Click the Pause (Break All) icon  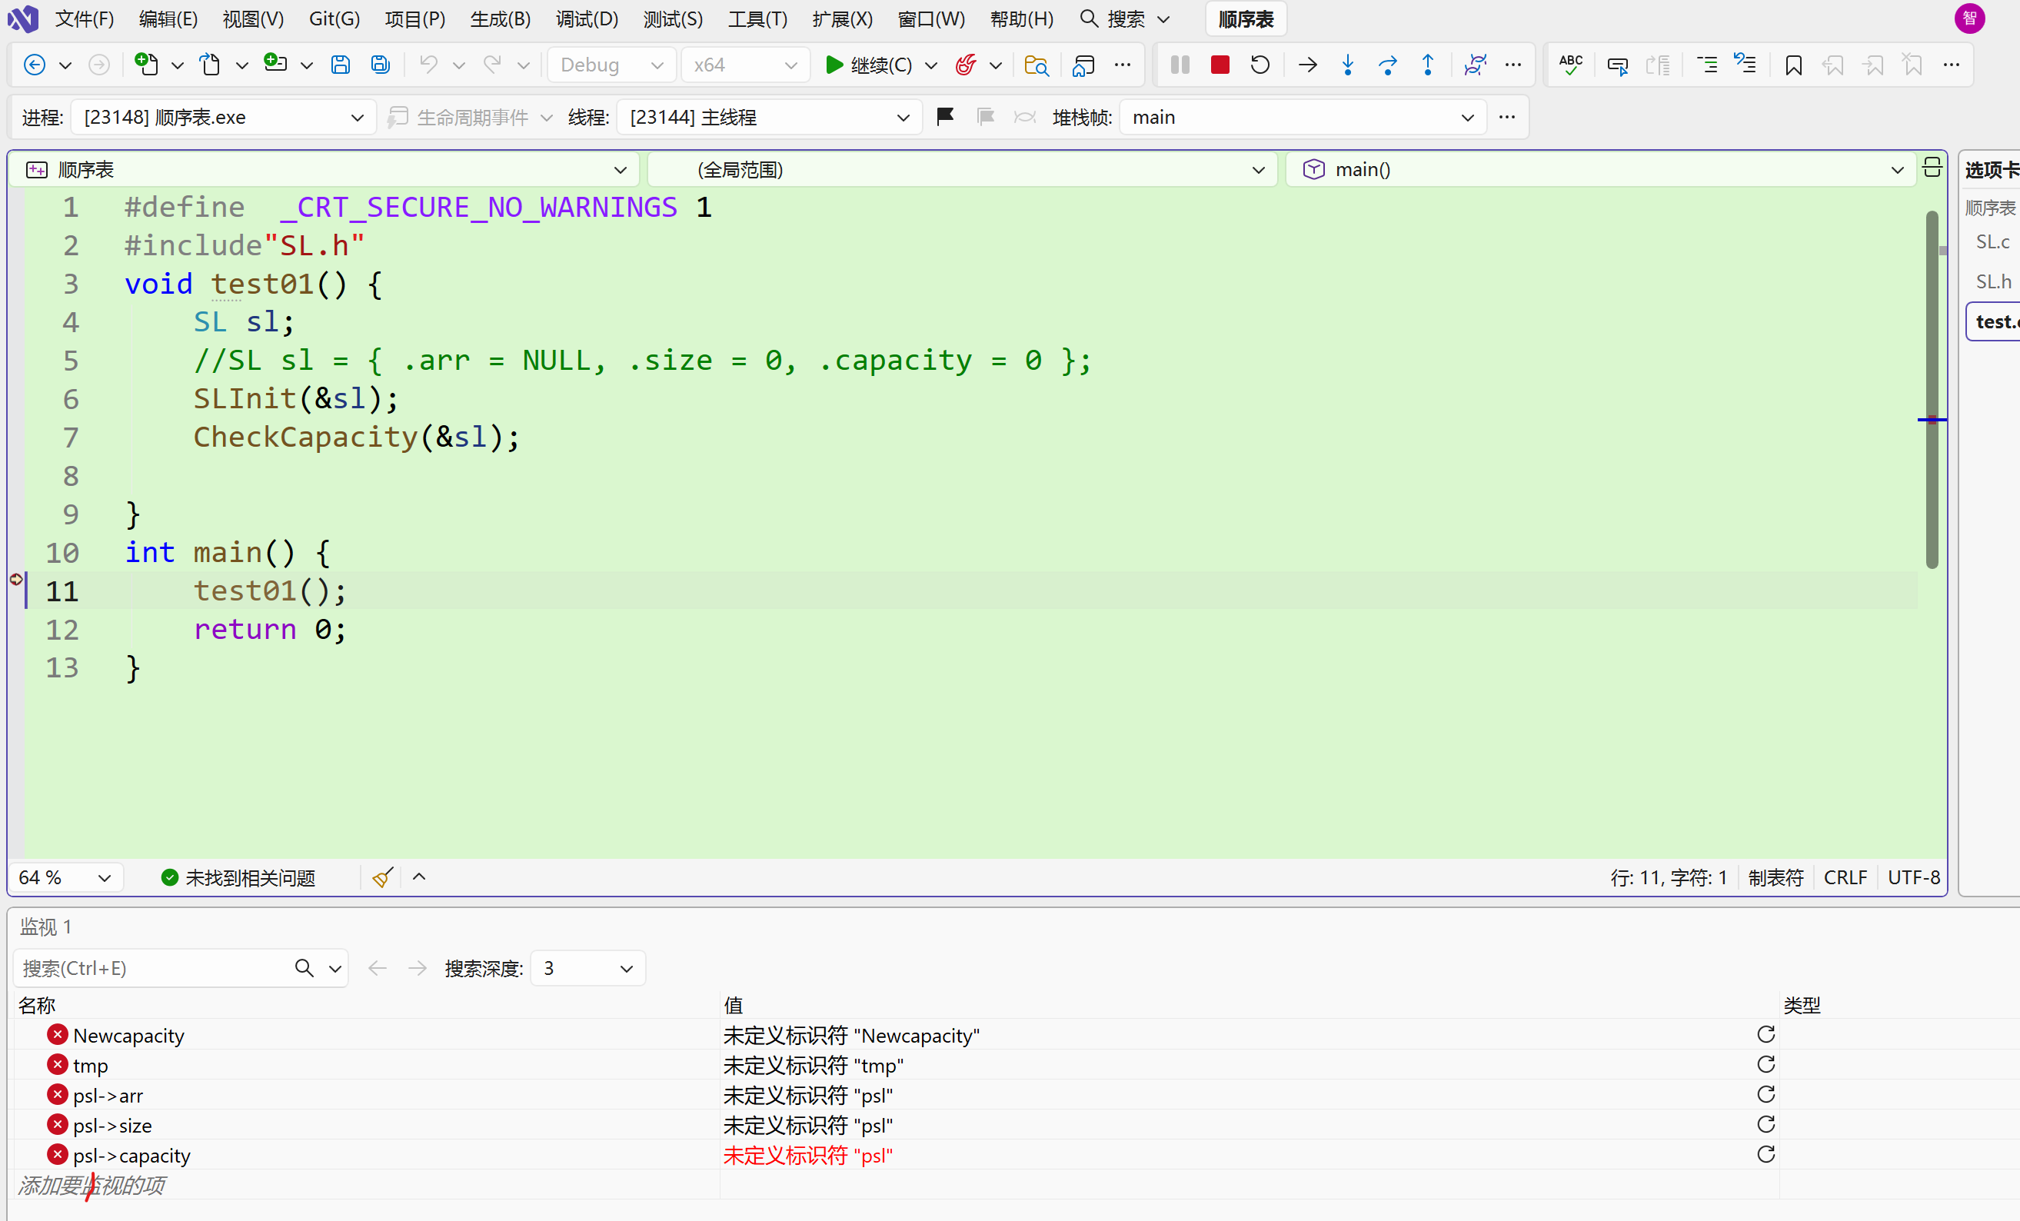(x=1180, y=65)
